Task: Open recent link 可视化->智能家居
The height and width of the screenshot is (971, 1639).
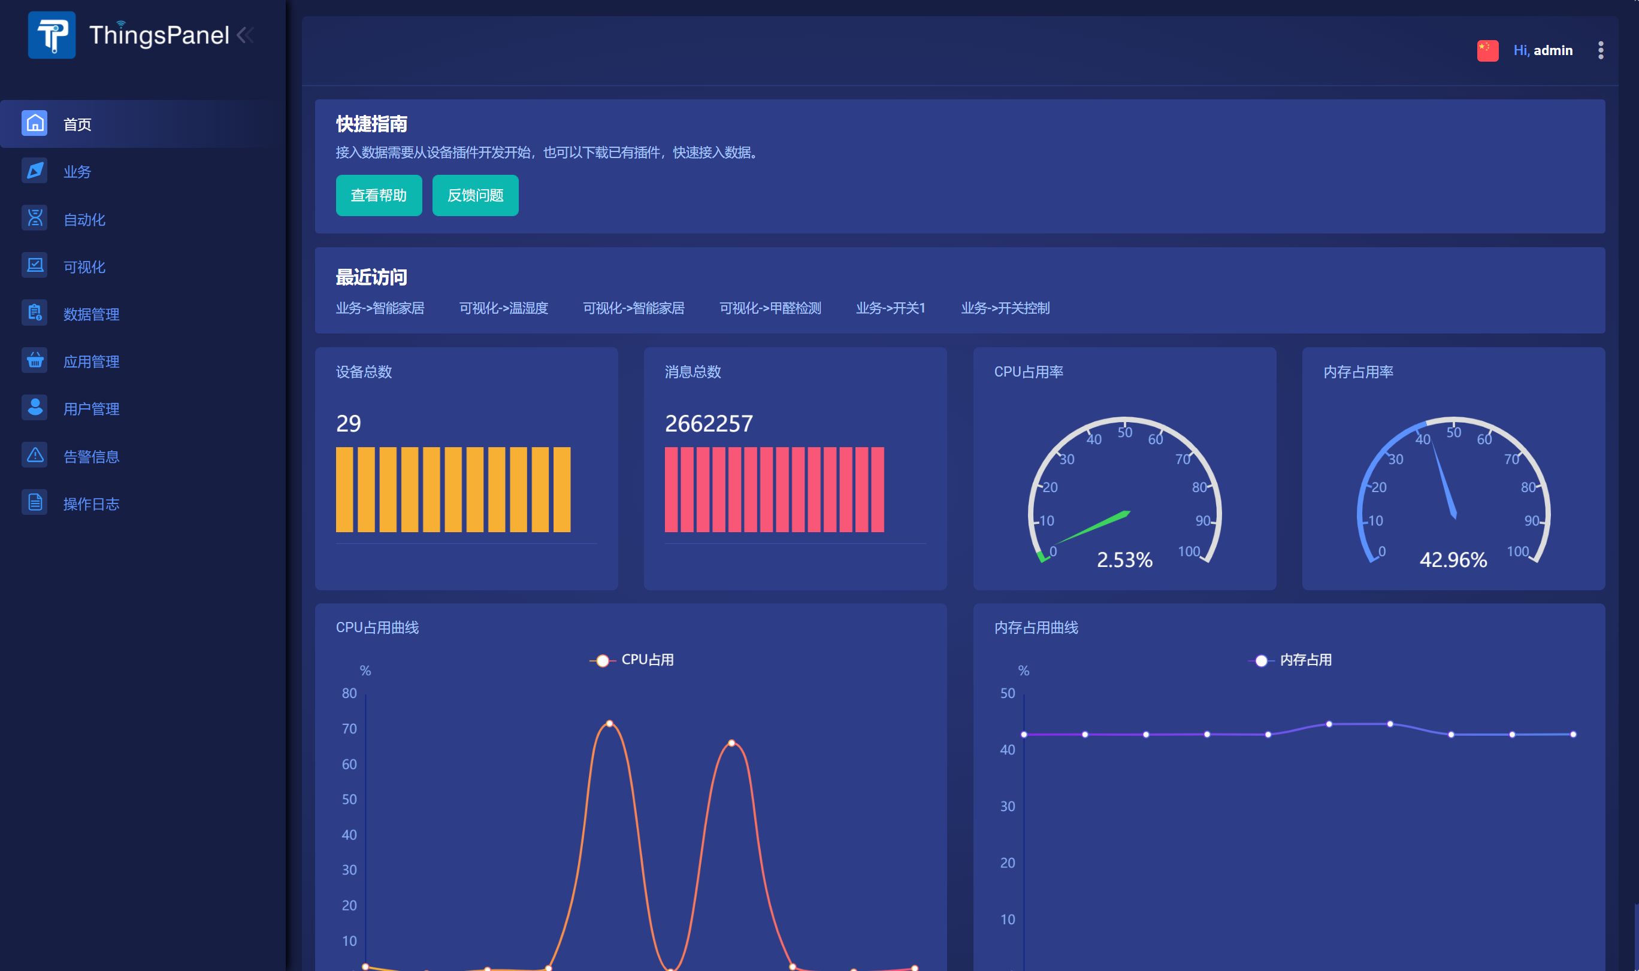Action: [634, 308]
